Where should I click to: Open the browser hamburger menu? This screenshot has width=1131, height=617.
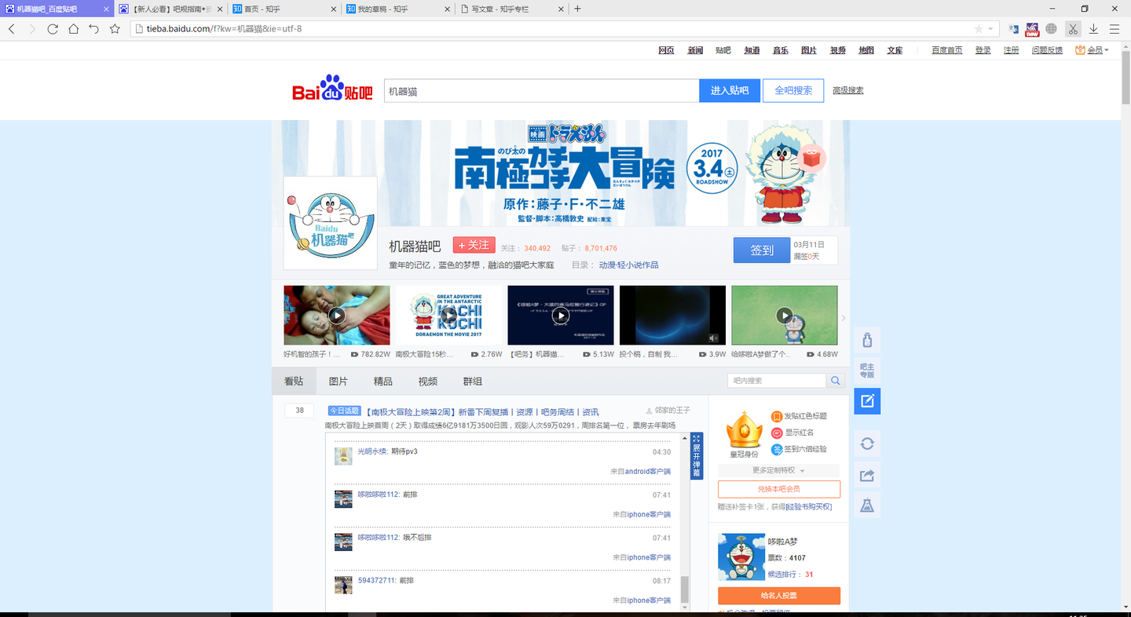1114,29
